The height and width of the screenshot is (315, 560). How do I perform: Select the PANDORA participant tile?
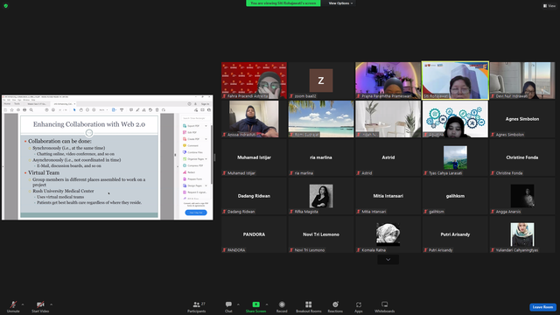coord(254,234)
